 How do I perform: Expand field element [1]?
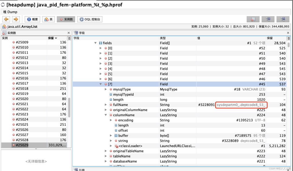point(101,53)
